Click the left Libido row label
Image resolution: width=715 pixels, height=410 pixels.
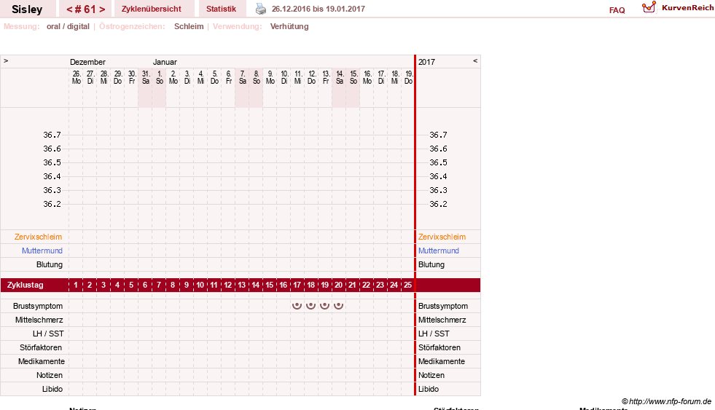52,389
